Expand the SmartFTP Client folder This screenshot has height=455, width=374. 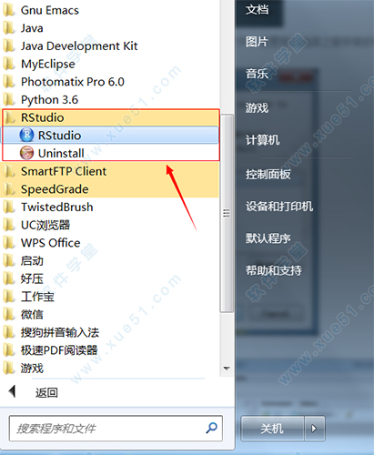pos(110,171)
